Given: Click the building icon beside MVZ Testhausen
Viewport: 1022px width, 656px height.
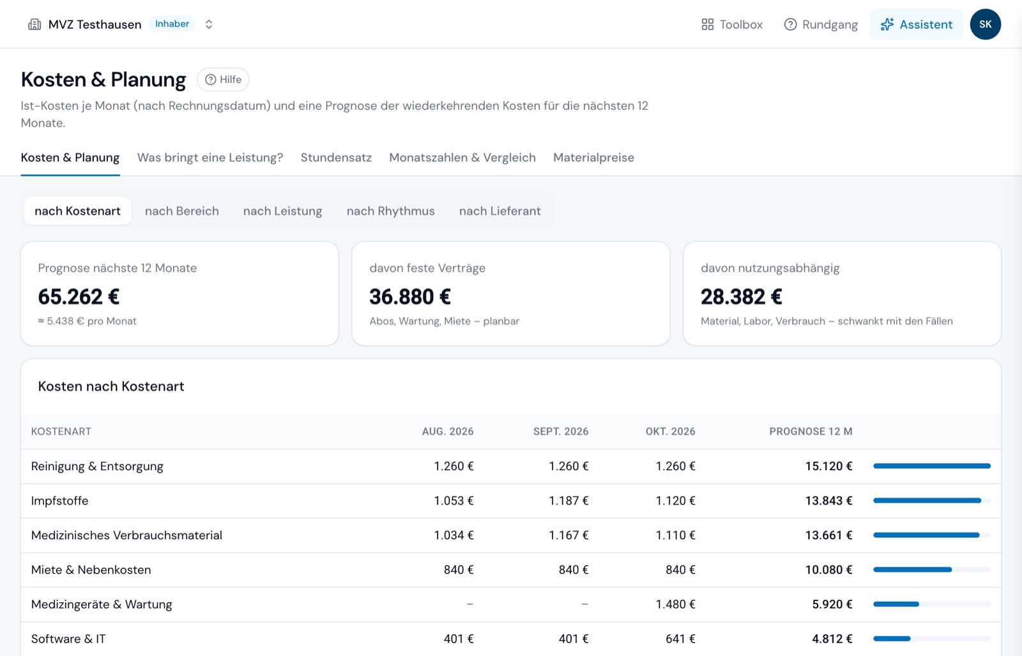Looking at the screenshot, I should tap(34, 24).
